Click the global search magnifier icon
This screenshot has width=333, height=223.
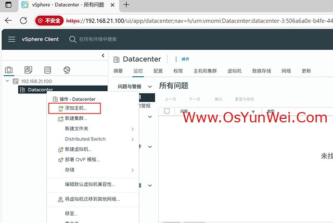[x=73, y=39]
